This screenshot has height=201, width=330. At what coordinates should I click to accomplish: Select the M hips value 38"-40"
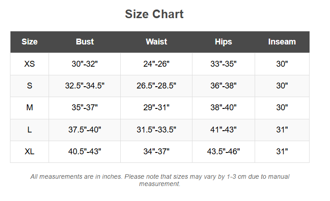pos(223,108)
